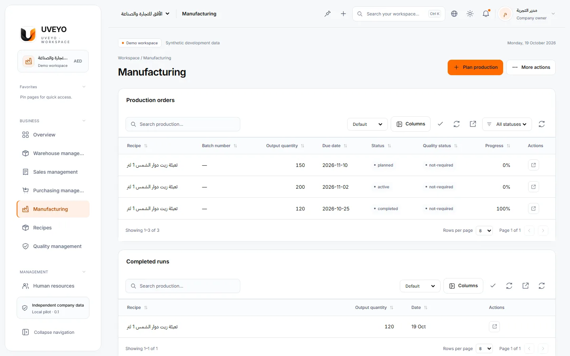
Task: Click the export icon in Completed runs toolbar
Action: tap(525, 286)
